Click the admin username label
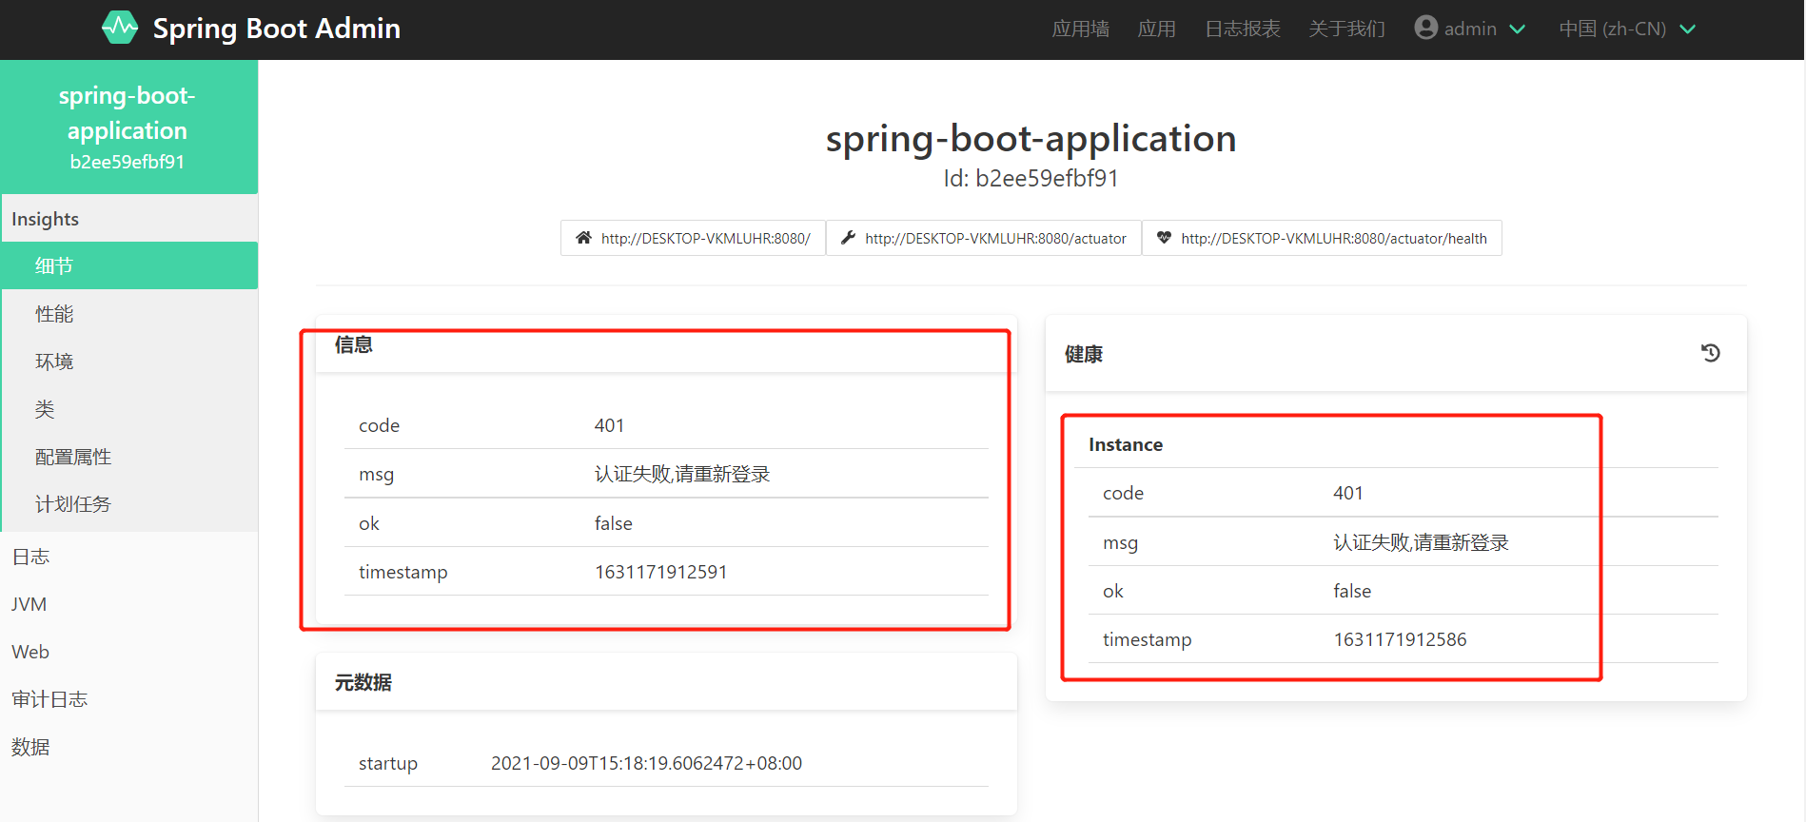 [x=1470, y=29]
